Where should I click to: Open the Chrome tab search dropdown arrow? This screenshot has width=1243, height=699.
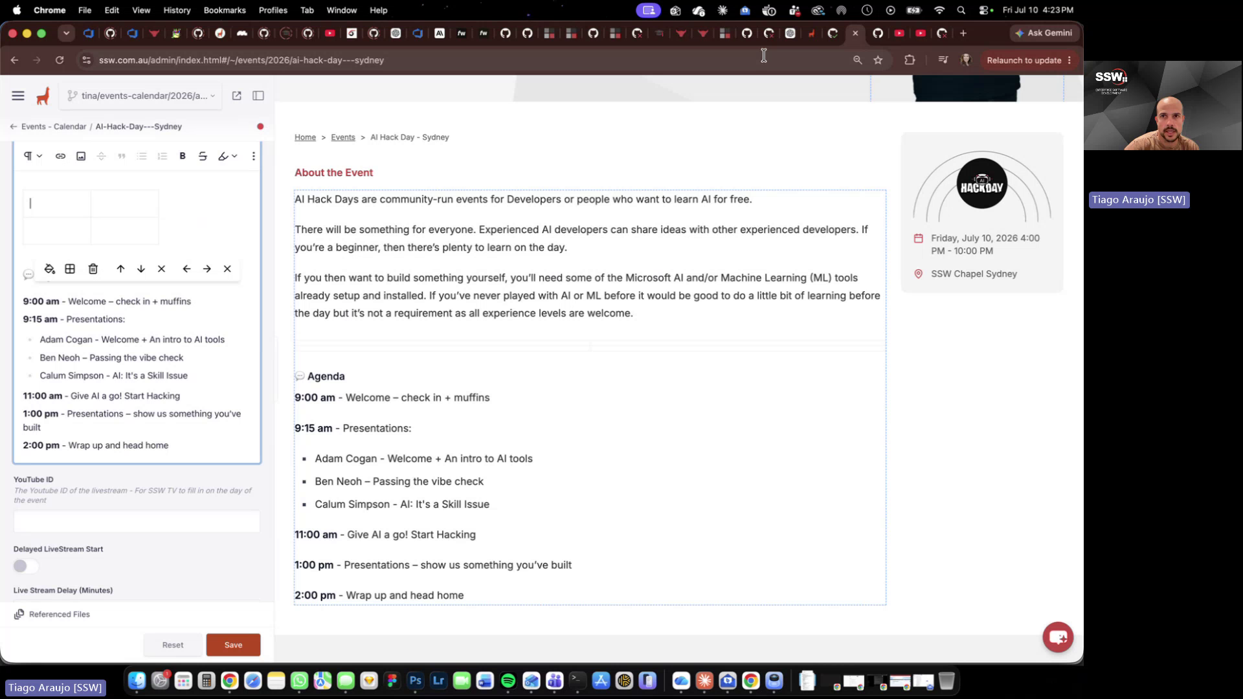pyautogui.click(x=66, y=33)
